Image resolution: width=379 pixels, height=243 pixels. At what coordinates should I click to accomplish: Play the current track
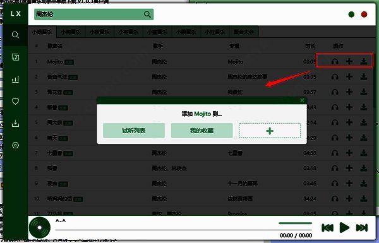344,228
